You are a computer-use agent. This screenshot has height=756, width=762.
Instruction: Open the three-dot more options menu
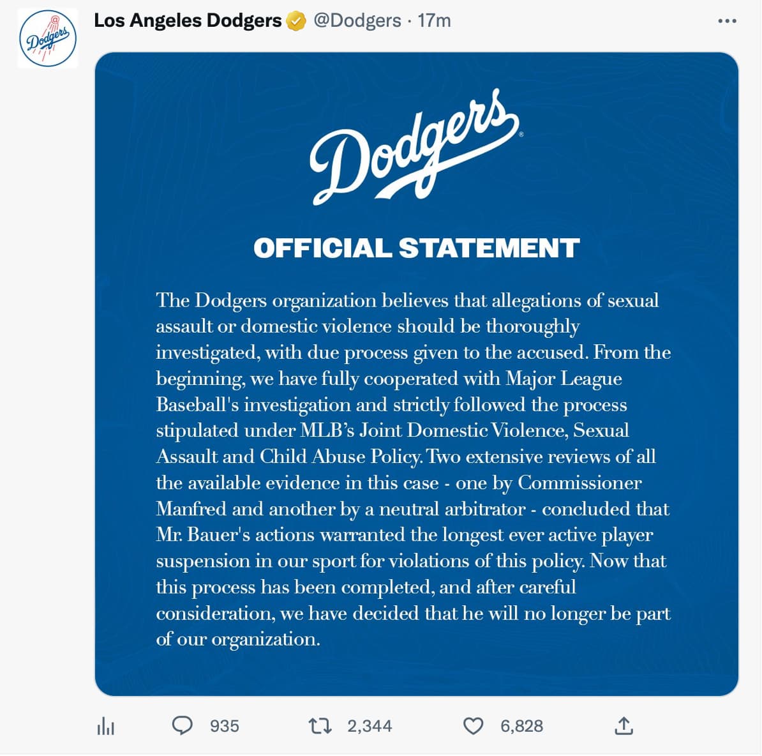click(x=727, y=21)
